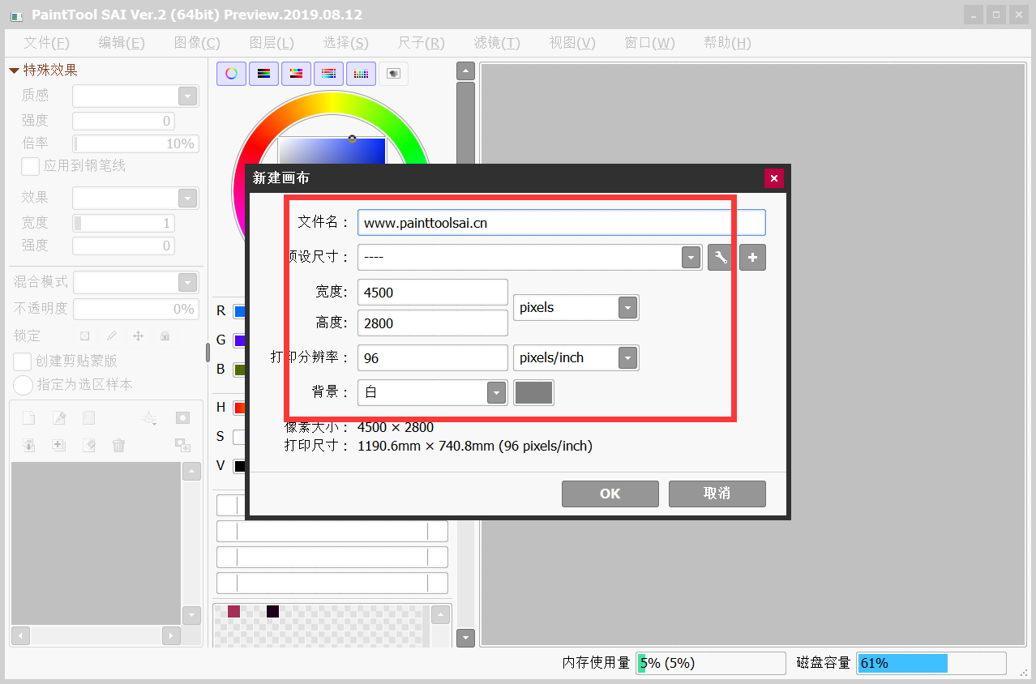This screenshot has height=684, width=1036.
Task: Open the 质感 dropdown
Action: pos(188,96)
